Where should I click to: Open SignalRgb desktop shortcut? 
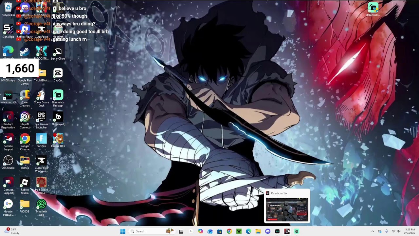(8, 31)
